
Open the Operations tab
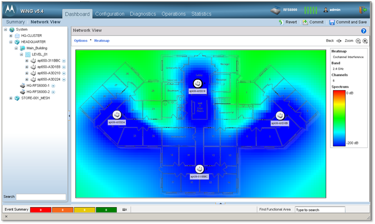(174, 14)
